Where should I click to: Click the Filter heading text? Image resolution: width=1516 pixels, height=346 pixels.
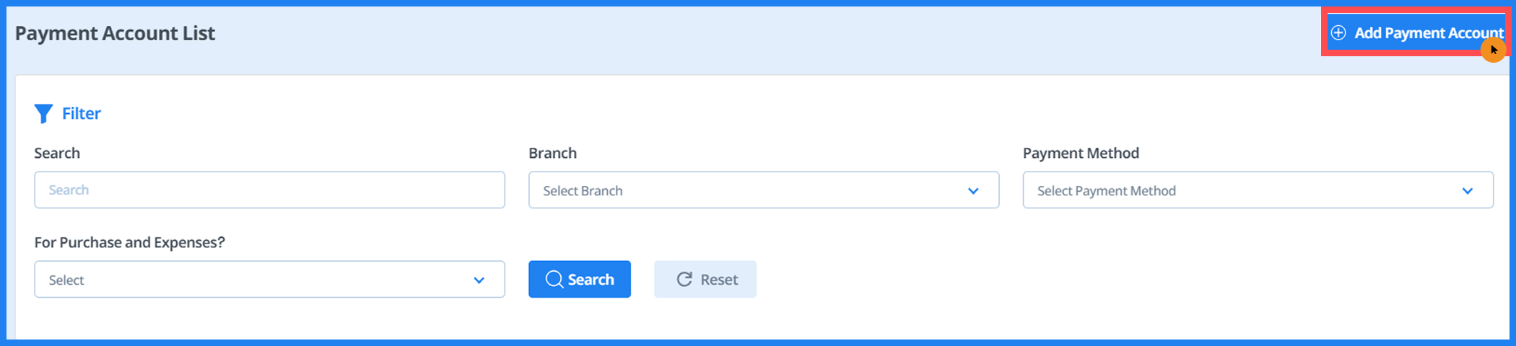[81, 114]
